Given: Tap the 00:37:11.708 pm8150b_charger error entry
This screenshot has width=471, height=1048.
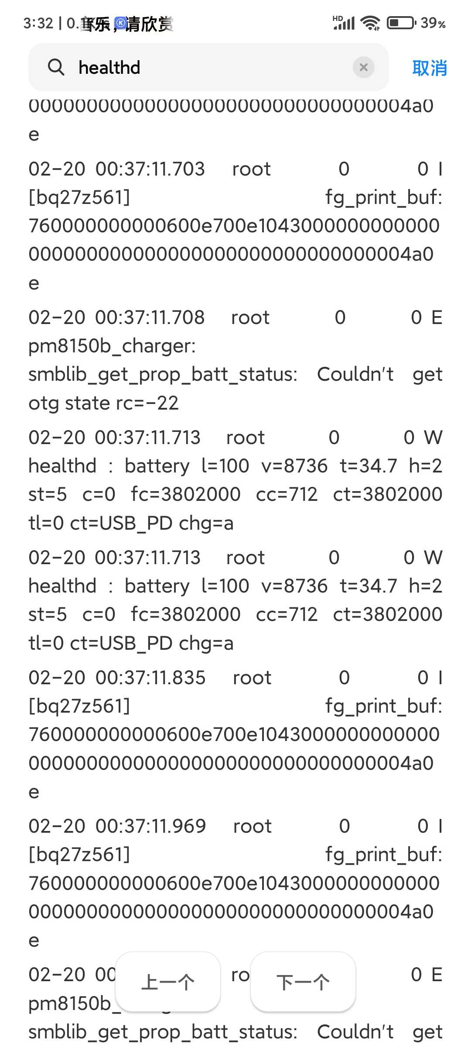Looking at the screenshot, I should tap(235, 360).
